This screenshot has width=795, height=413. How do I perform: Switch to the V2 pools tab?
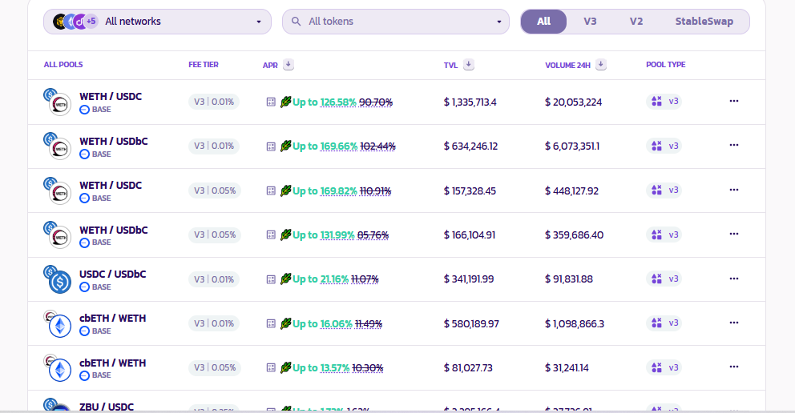click(x=636, y=22)
